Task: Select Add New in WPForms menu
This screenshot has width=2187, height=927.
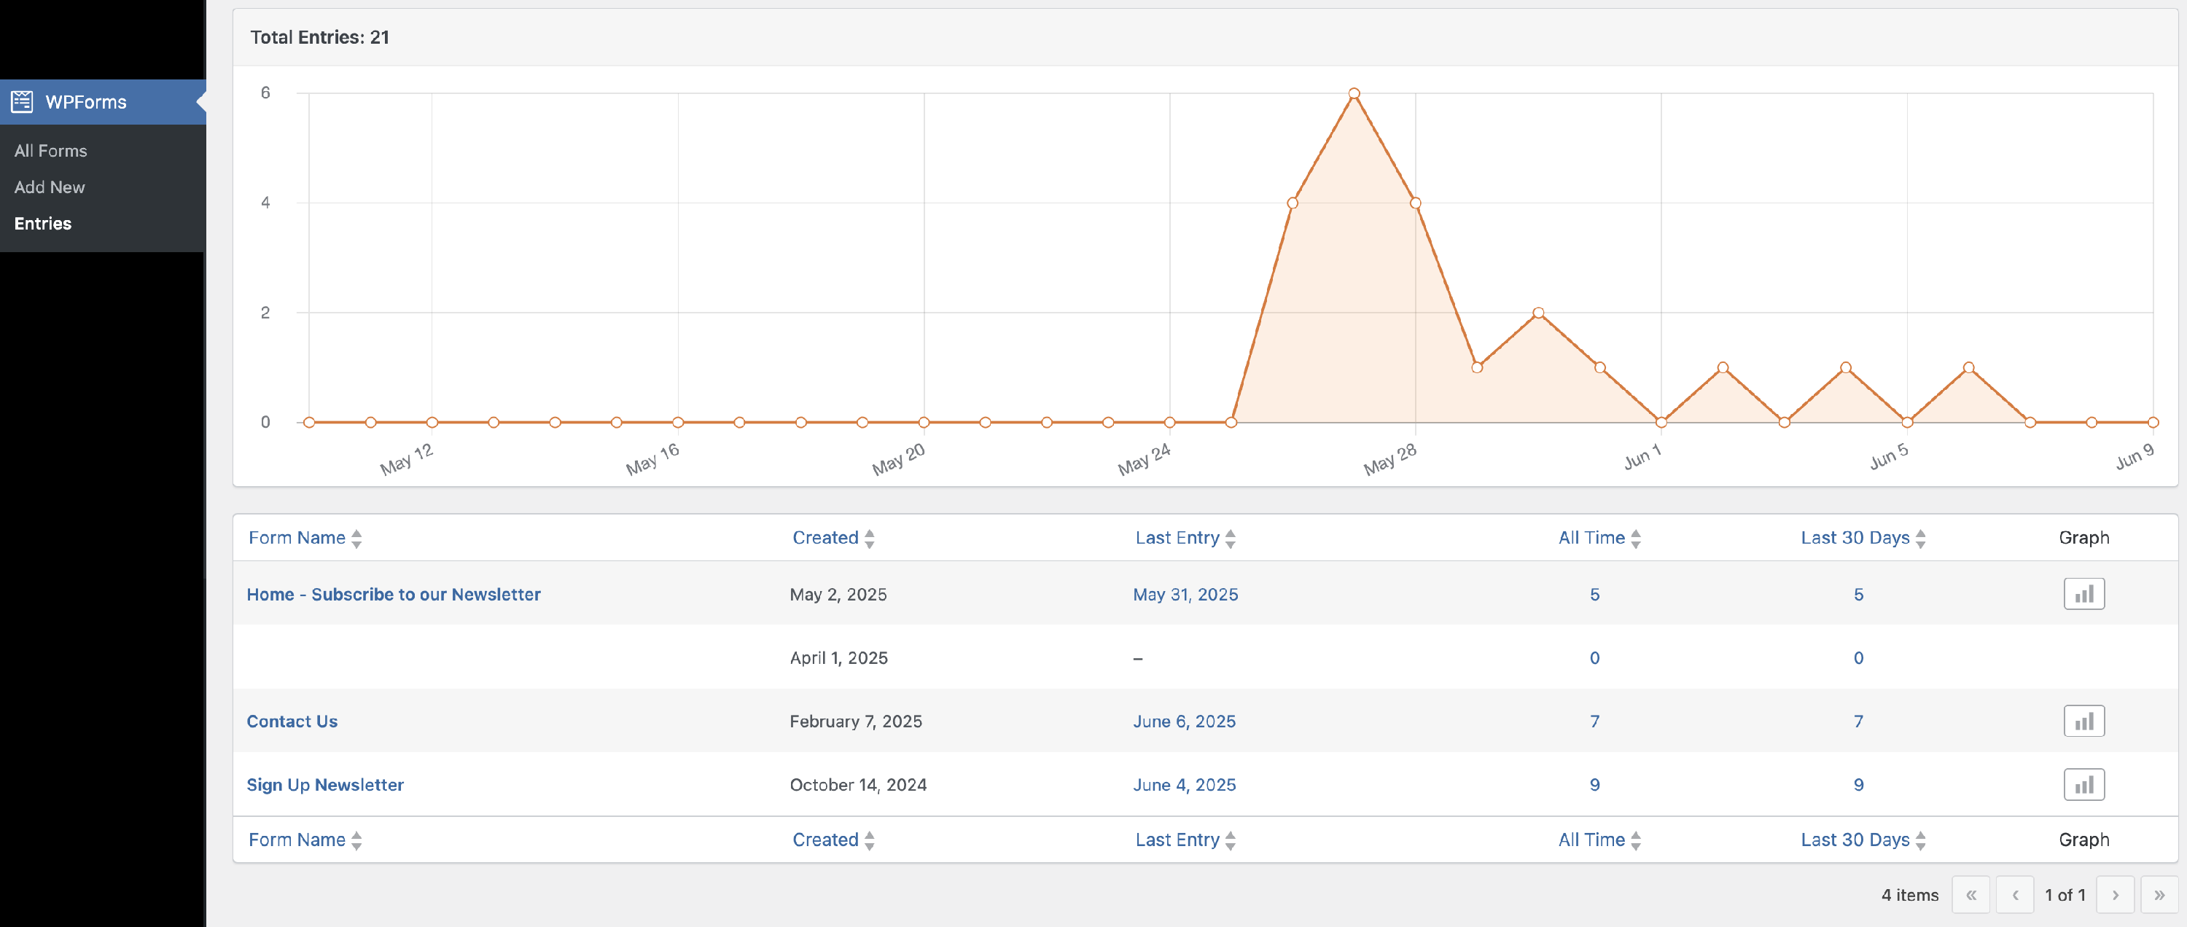Action: click(x=50, y=187)
